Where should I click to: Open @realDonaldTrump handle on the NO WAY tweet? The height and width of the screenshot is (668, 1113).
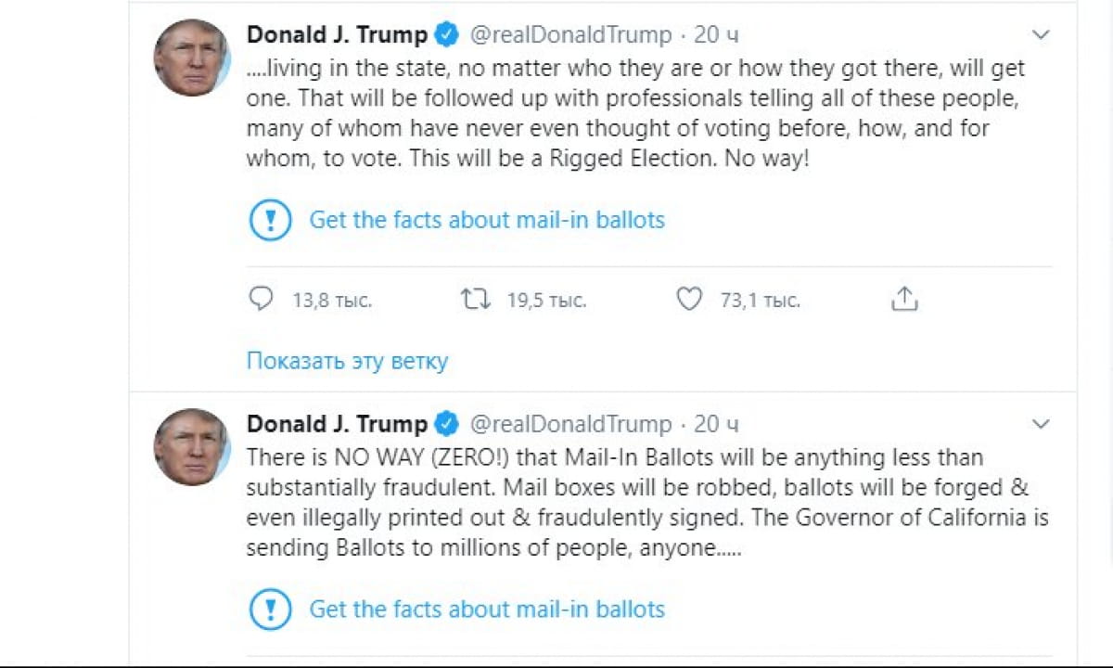pyautogui.click(x=570, y=425)
